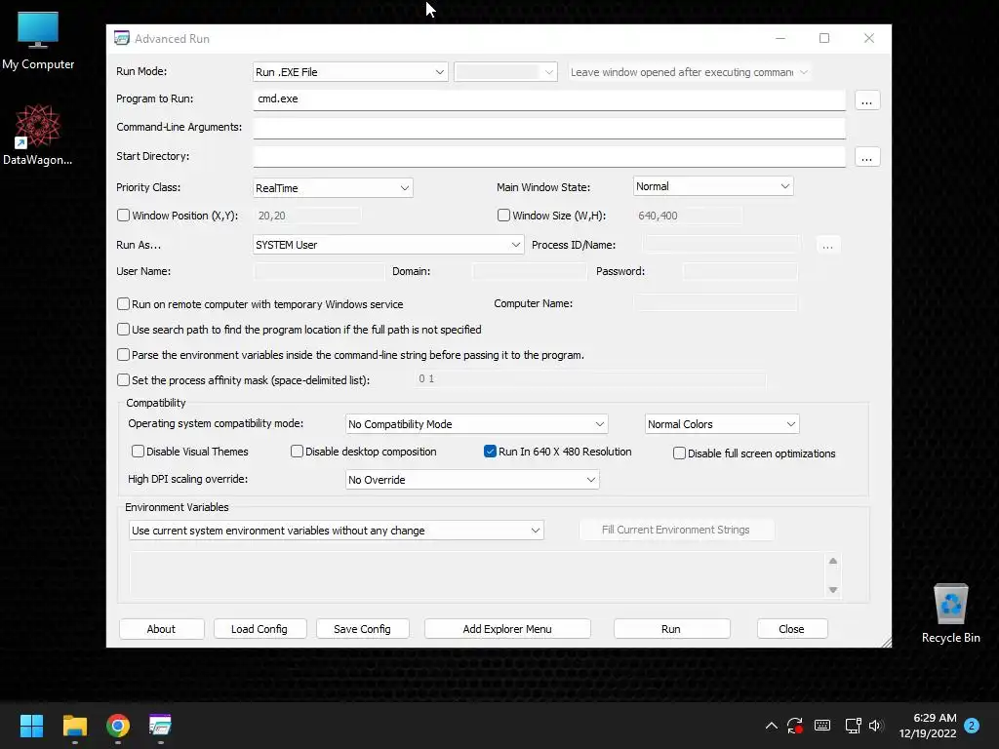The image size is (999, 749).
Task: Open the taskbar clock and date
Action: [x=928, y=726]
